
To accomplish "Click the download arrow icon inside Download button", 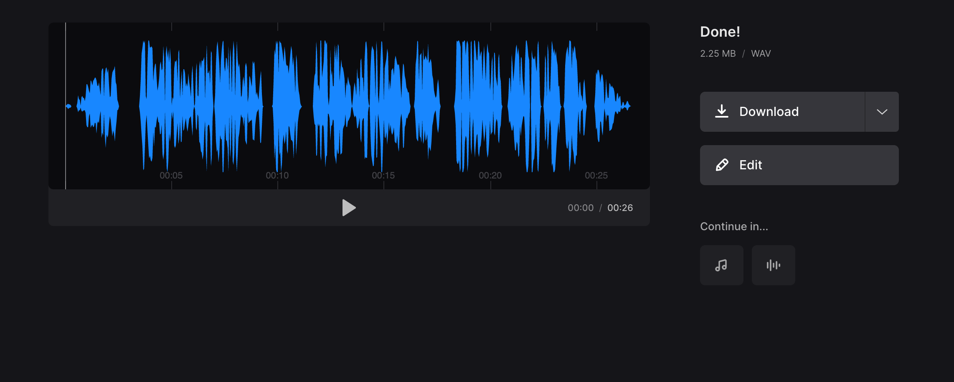I will point(722,111).
